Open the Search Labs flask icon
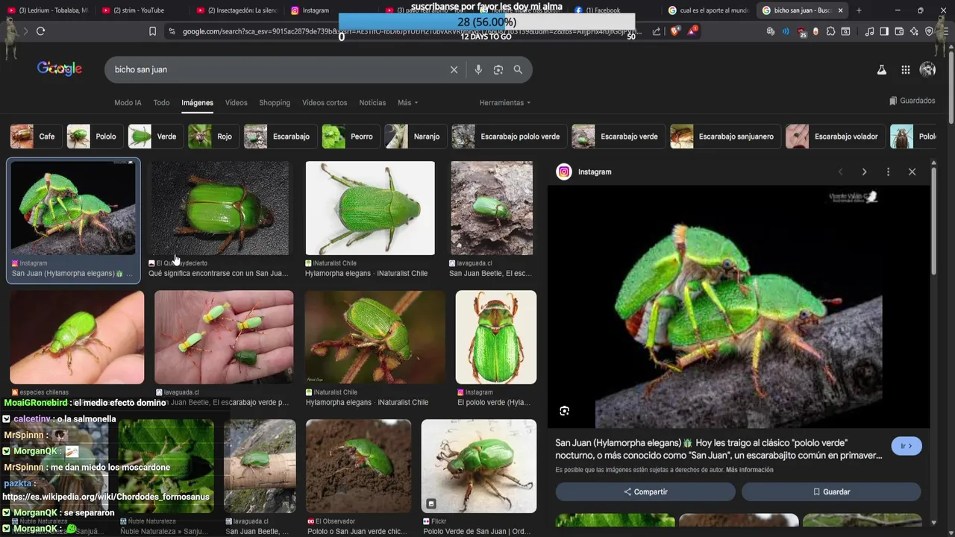Screen dimensions: 955x537 tap(881, 69)
